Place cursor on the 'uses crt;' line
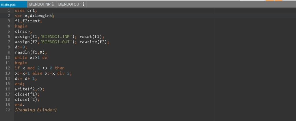Viewport: 296px width, 121px height. (x=26, y=11)
